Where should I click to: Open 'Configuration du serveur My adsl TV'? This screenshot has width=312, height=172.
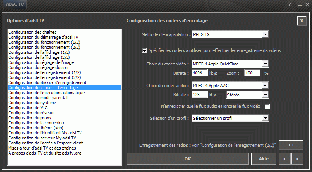click(65, 138)
